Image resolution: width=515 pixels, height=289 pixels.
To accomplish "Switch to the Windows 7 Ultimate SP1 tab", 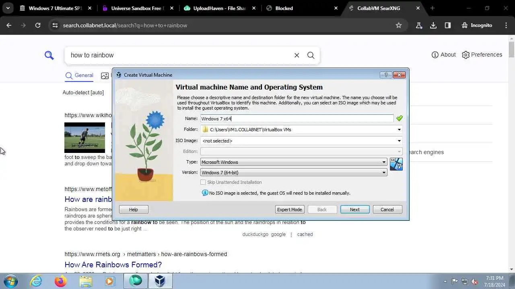I will [56, 8].
